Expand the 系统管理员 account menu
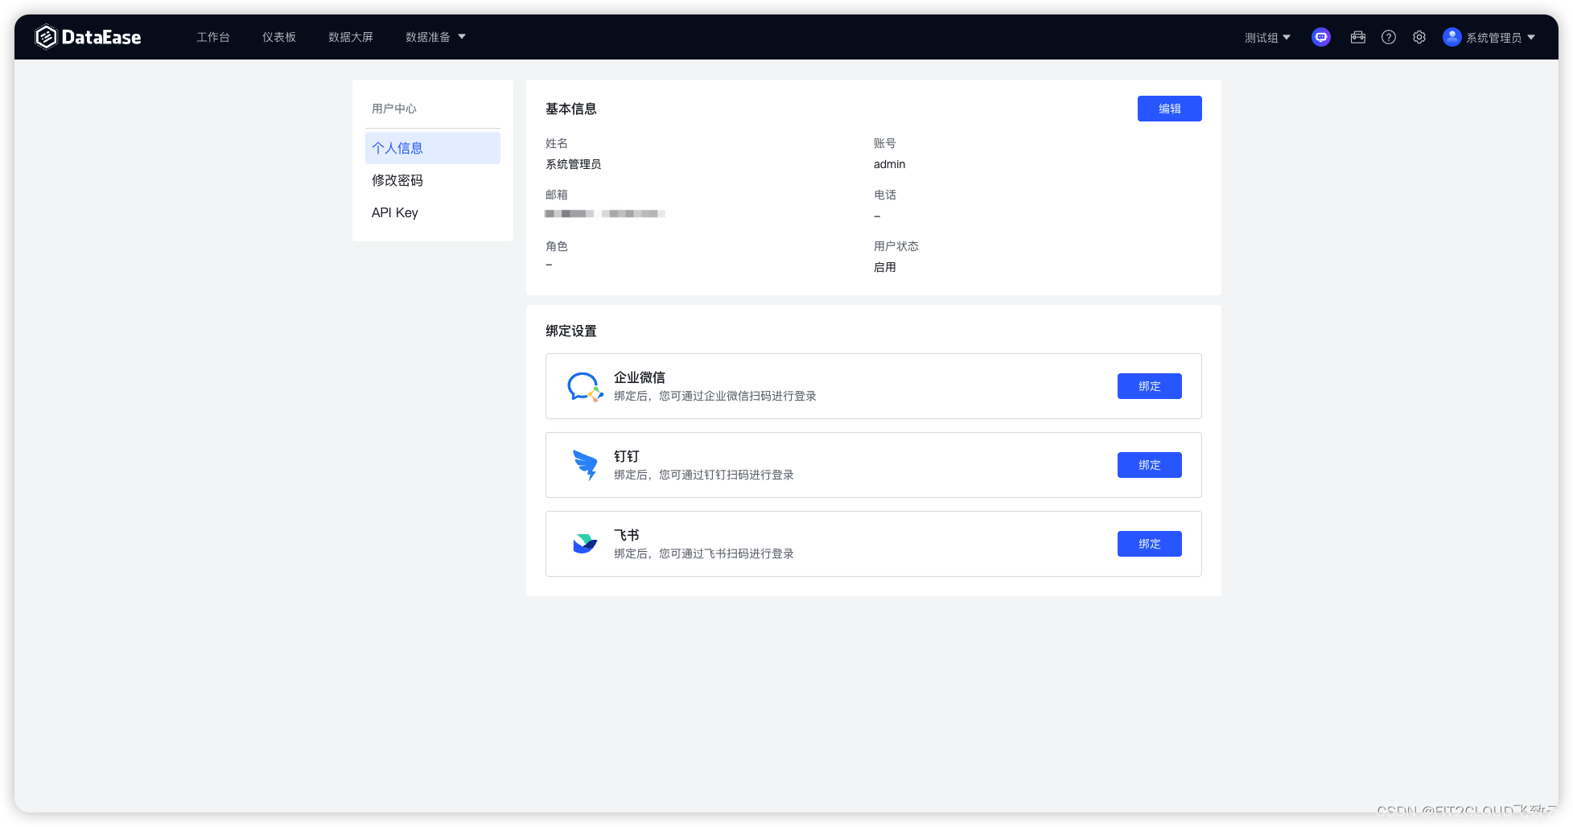Image resolution: width=1573 pixels, height=827 pixels. 1501,37
